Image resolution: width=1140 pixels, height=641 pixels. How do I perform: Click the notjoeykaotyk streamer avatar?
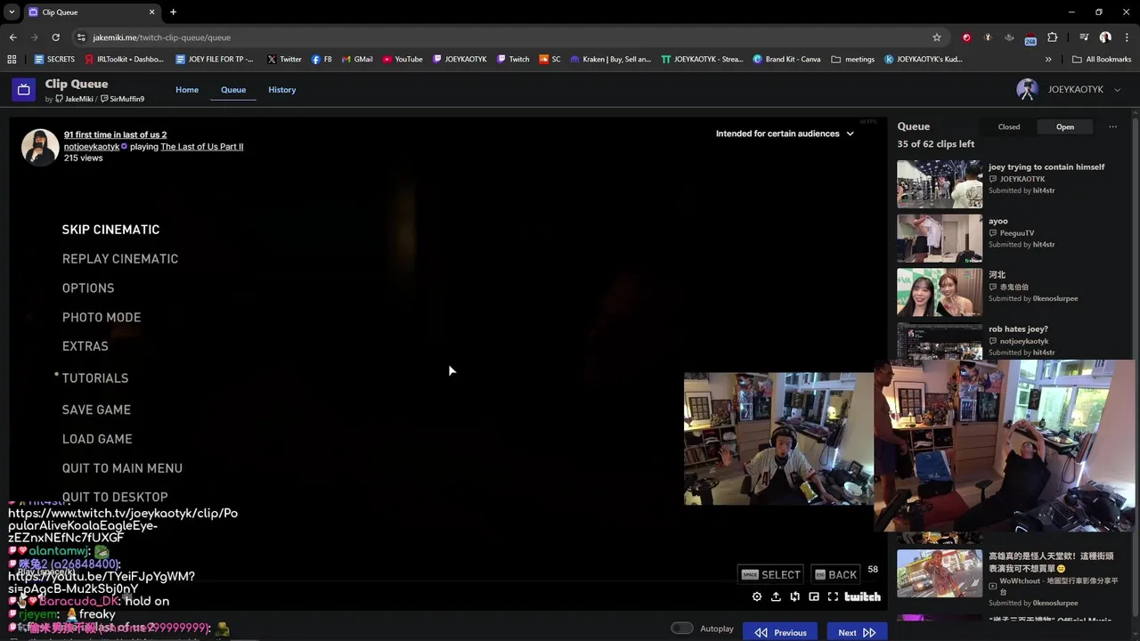click(x=40, y=147)
